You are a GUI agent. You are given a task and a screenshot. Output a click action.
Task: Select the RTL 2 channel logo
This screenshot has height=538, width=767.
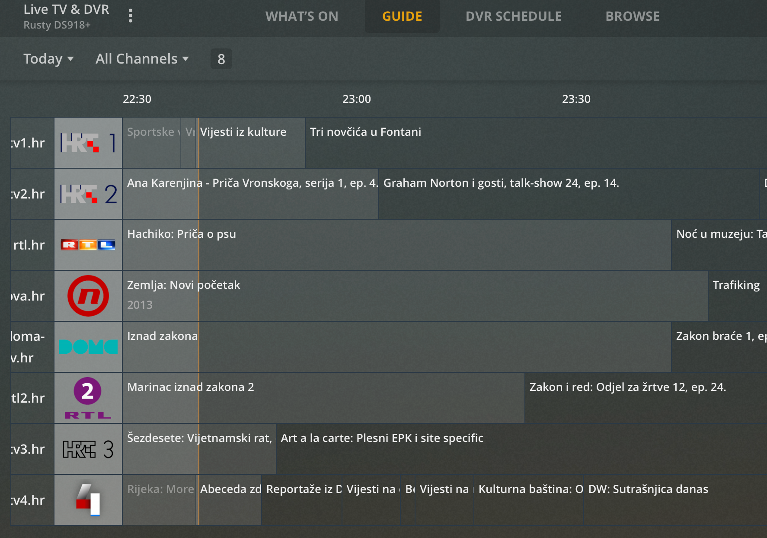88,398
